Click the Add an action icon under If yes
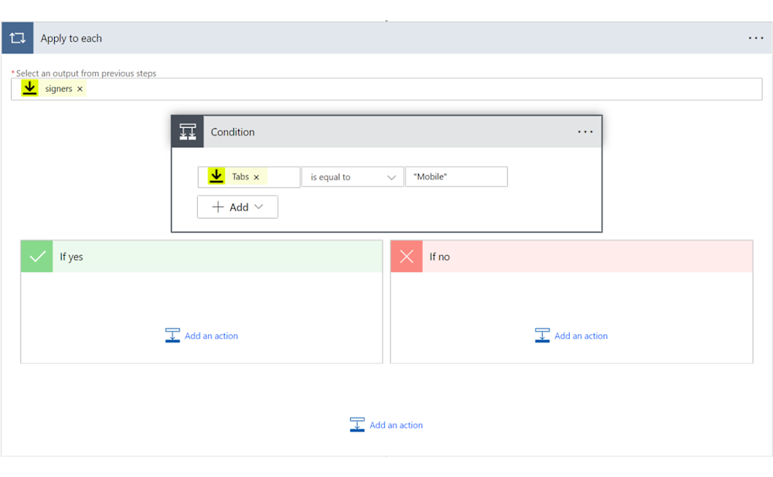The height and width of the screenshot is (477, 773). coord(173,335)
